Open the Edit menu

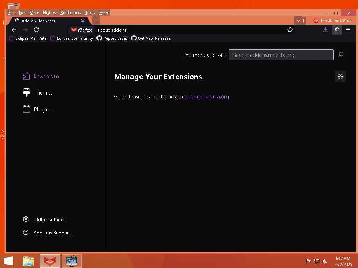pyautogui.click(x=22, y=13)
